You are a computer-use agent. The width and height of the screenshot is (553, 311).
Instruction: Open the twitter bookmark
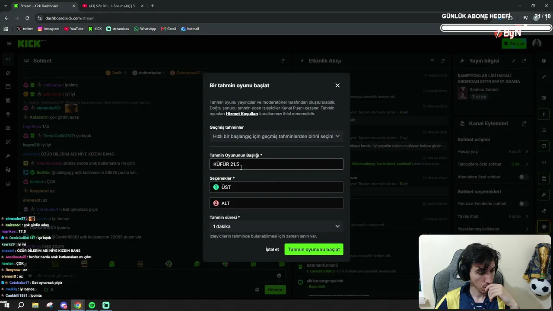[x=25, y=29]
